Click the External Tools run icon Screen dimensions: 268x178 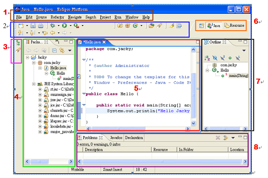point(77,25)
